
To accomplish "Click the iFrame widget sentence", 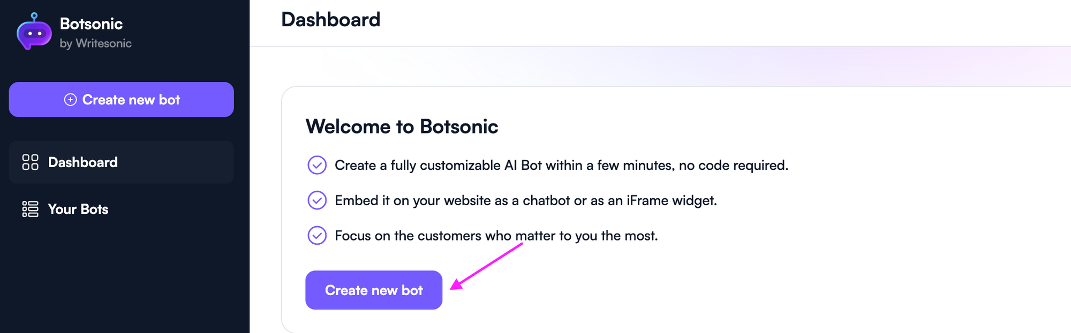I will 525,200.
